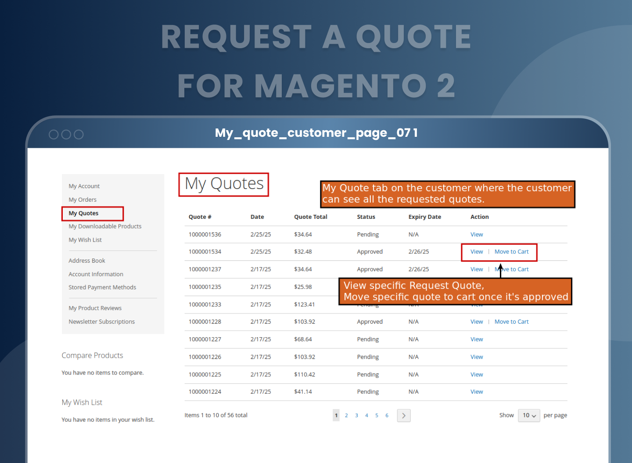Open the per page count dropdown
The height and width of the screenshot is (463, 632).
[528, 415]
